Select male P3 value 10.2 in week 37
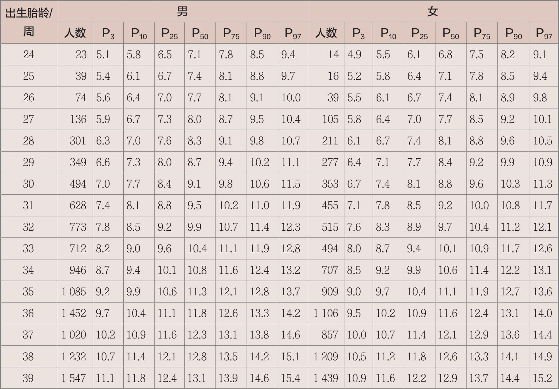559x389 pixels. pos(106,335)
